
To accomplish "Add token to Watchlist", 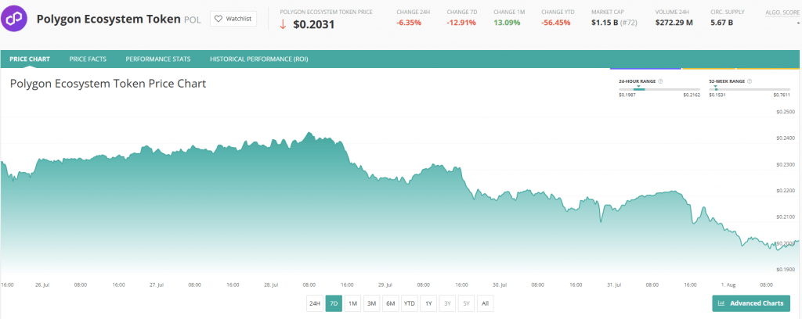I will point(232,18).
